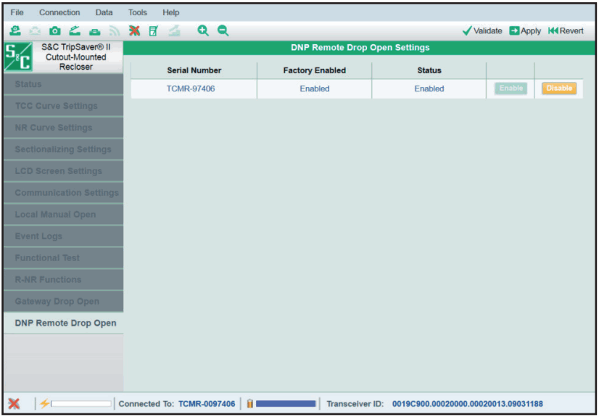This screenshot has width=599, height=417.
Task: Open the Connection menu
Action: click(59, 12)
